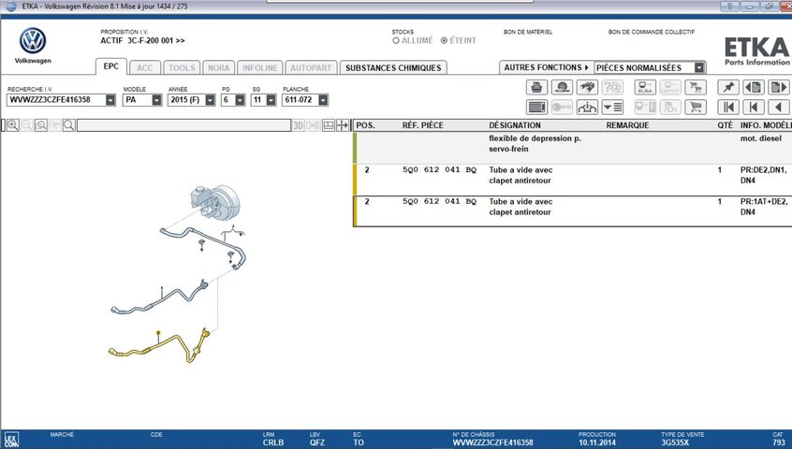Screen dimensions: 792x449
Task: Click the single shopping cart icon
Action: [x=696, y=107]
